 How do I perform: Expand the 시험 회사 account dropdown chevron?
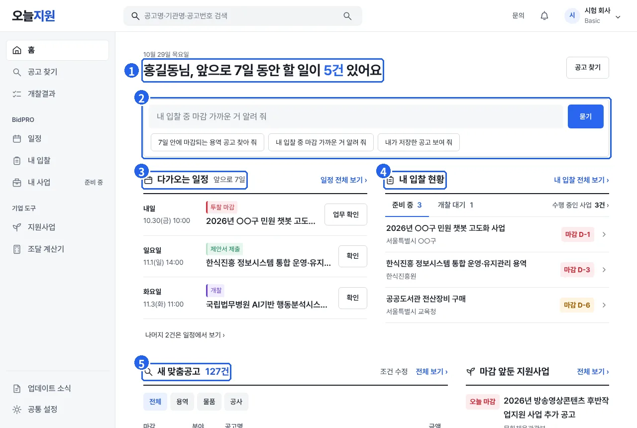pyautogui.click(x=618, y=16)
